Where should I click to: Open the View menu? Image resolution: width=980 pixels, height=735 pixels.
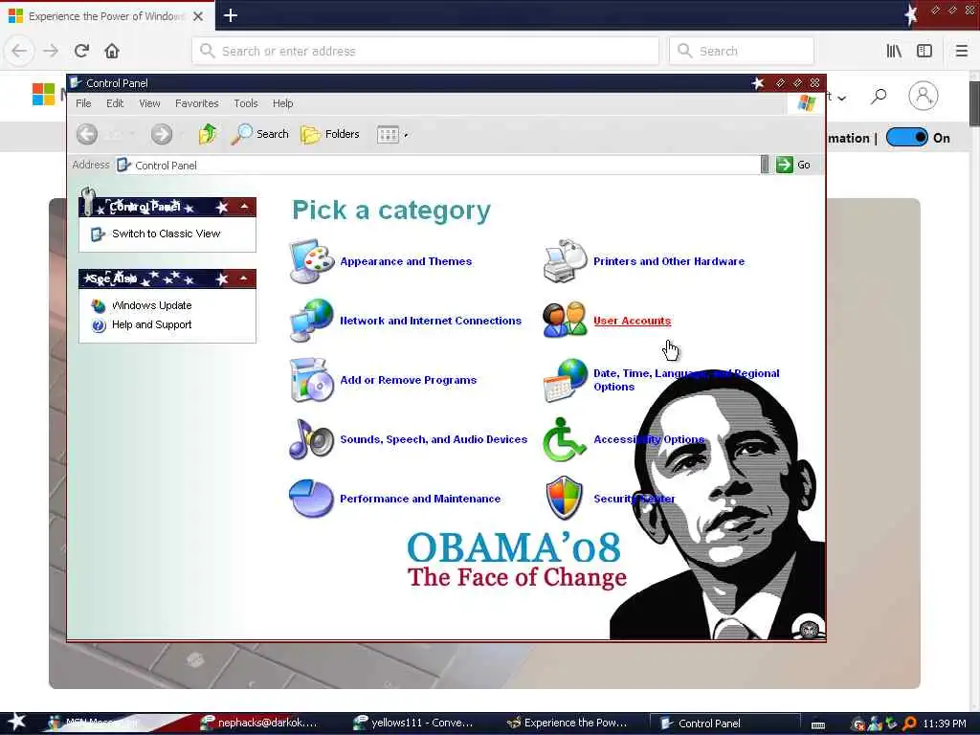point(149,103)
